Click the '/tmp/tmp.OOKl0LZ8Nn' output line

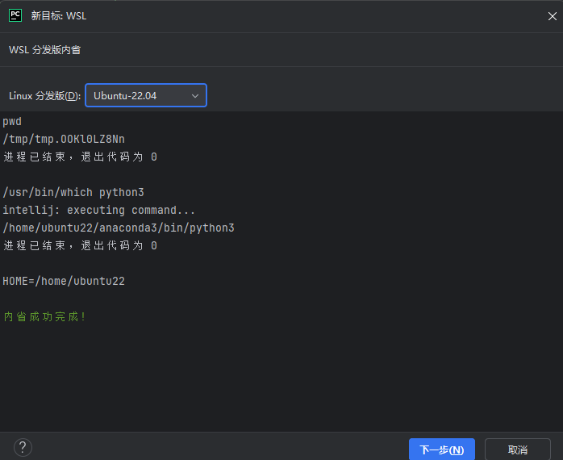coord(64,139)
